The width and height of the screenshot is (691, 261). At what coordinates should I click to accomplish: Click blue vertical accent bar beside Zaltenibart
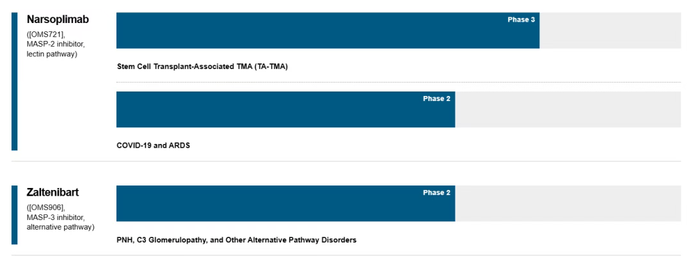click(14, 215)
